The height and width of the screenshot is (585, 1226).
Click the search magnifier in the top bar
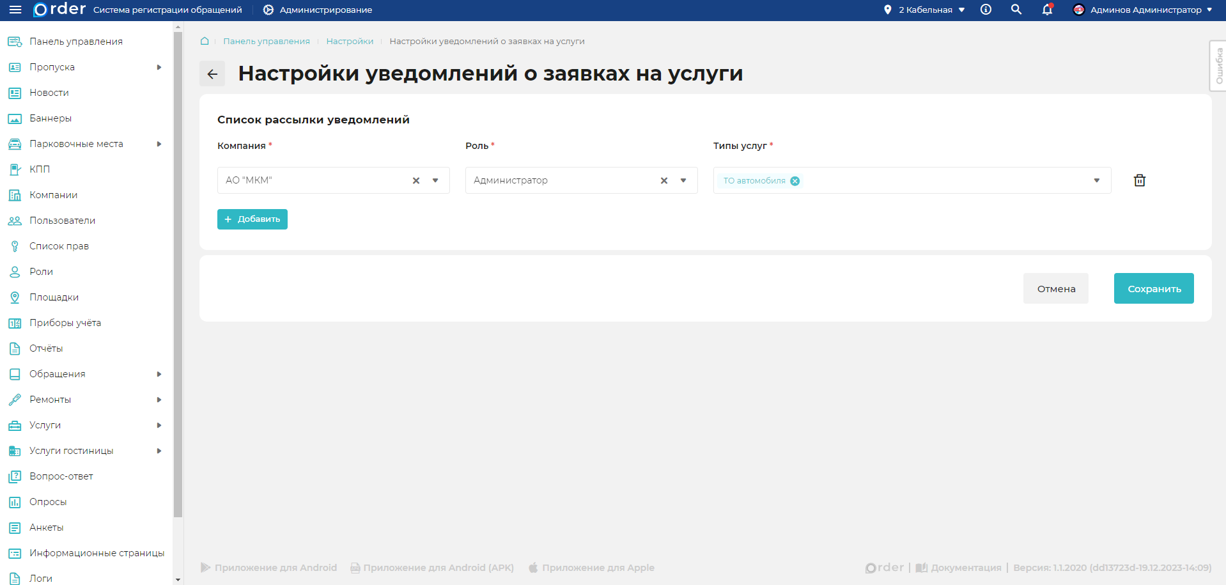tap(1016, 10)
